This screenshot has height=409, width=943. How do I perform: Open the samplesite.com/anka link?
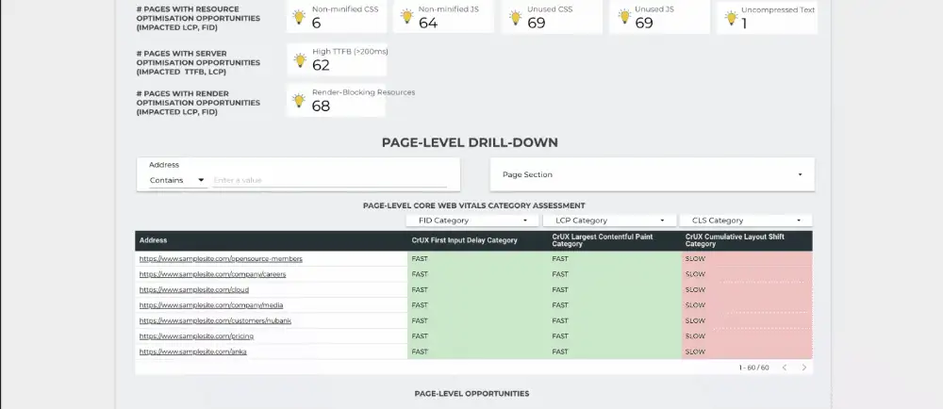pyautogui.click(x=193, y=352)
